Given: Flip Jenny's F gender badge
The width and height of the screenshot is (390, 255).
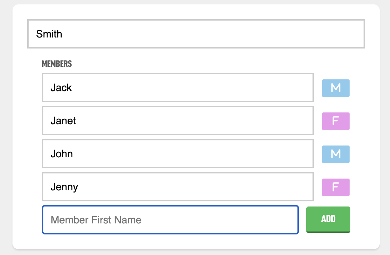Looking at the screenshot, I should pos(336,187).
